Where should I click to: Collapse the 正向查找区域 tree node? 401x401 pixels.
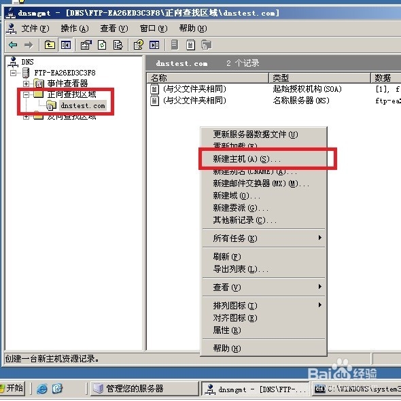[x=26, y=95]
